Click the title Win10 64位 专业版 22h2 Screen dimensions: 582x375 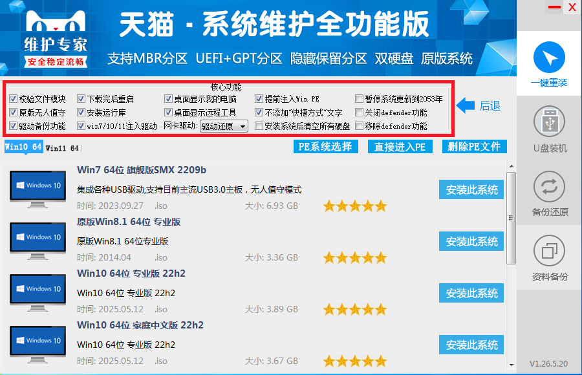click(x=131, y=273)
